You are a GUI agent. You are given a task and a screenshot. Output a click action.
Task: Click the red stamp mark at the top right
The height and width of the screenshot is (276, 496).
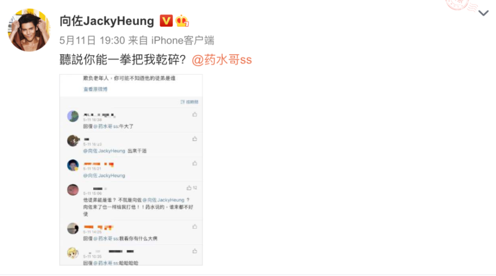pyautogui.click(x=461, y=5)
